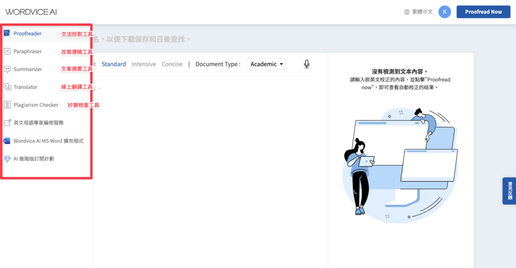Select the Standard proofreading mode
The image size is (516, 268).
tap(113, 64)
